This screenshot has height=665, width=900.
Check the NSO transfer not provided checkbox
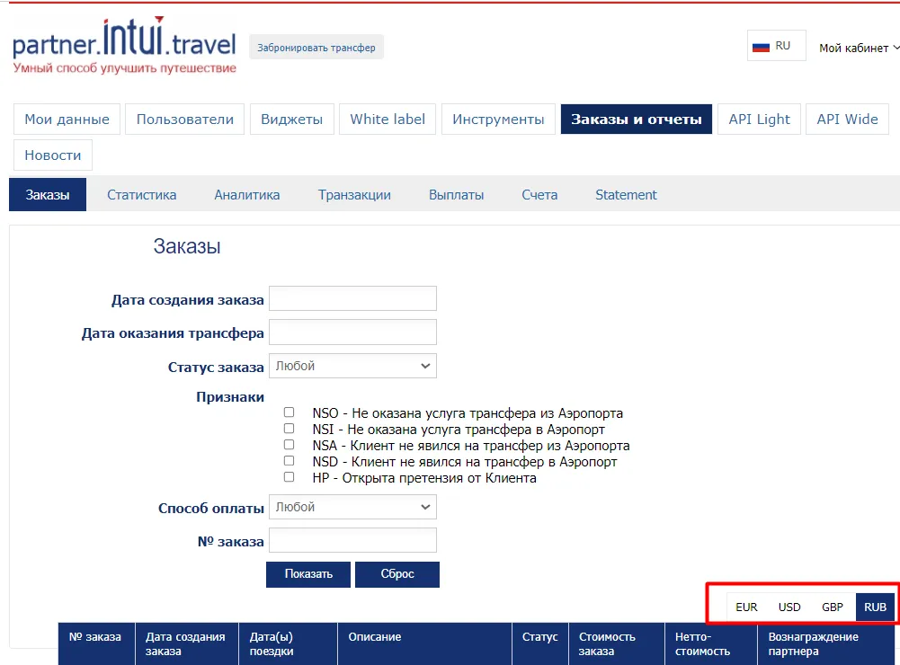(x=289, y=412)
